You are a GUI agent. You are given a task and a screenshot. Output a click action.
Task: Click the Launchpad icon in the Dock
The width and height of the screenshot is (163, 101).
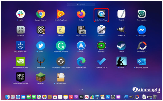[13, 97]
